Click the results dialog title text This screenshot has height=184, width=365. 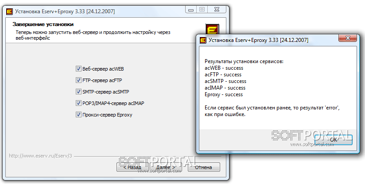258,40
